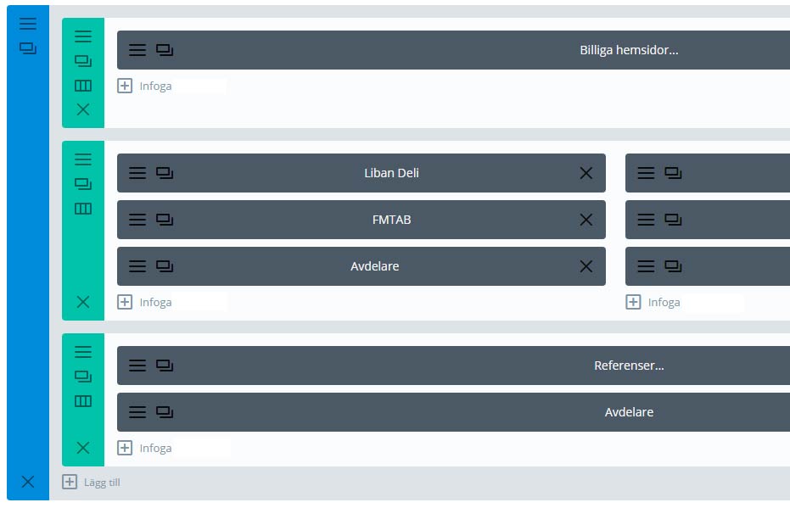The width and height of the screenshot is (790, 508).
Task: Clone the third green row
Action: point(83,376)
